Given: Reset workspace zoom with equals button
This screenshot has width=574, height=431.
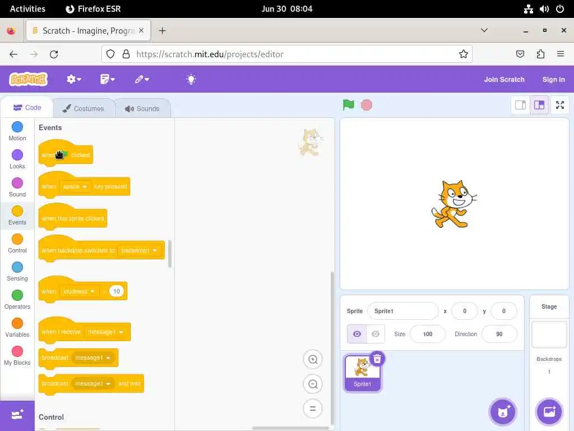Looking at the screenshot, I should [x=313, y=409].
